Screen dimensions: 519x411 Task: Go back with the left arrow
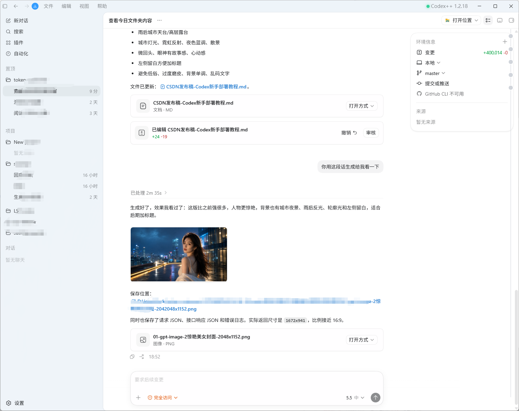click(16, 6)
